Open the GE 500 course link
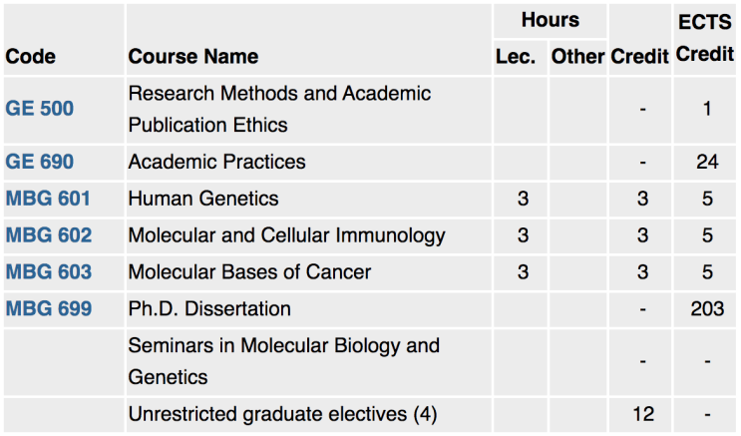The width and height of the screenshot is (741, 436). [x=40, y=109]
